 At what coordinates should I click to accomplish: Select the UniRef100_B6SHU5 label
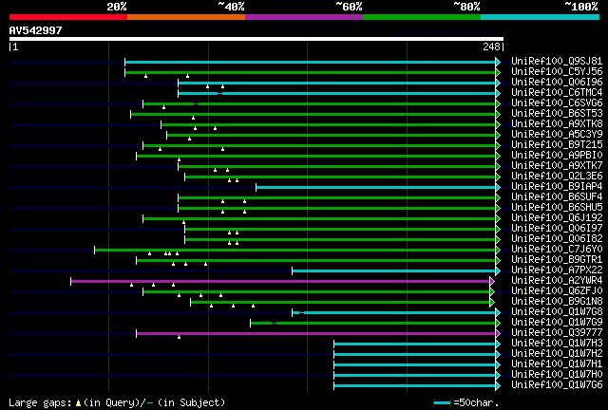557,208
